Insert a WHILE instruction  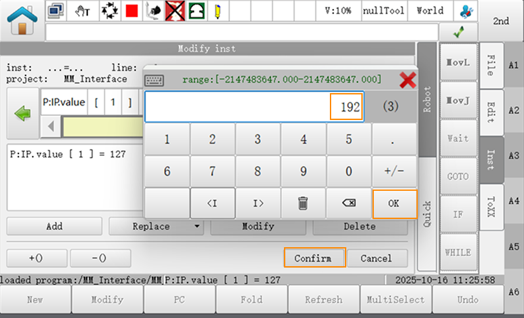coord(458,252)
